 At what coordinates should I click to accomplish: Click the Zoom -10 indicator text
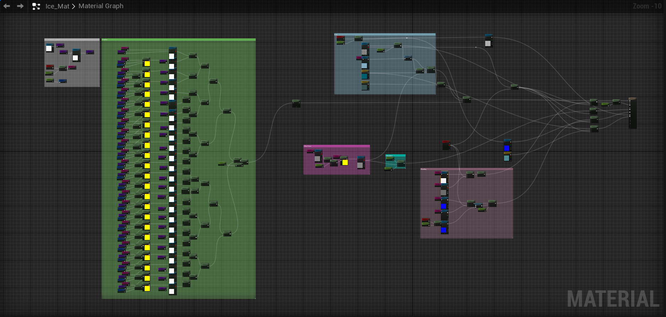pos(647,6)
